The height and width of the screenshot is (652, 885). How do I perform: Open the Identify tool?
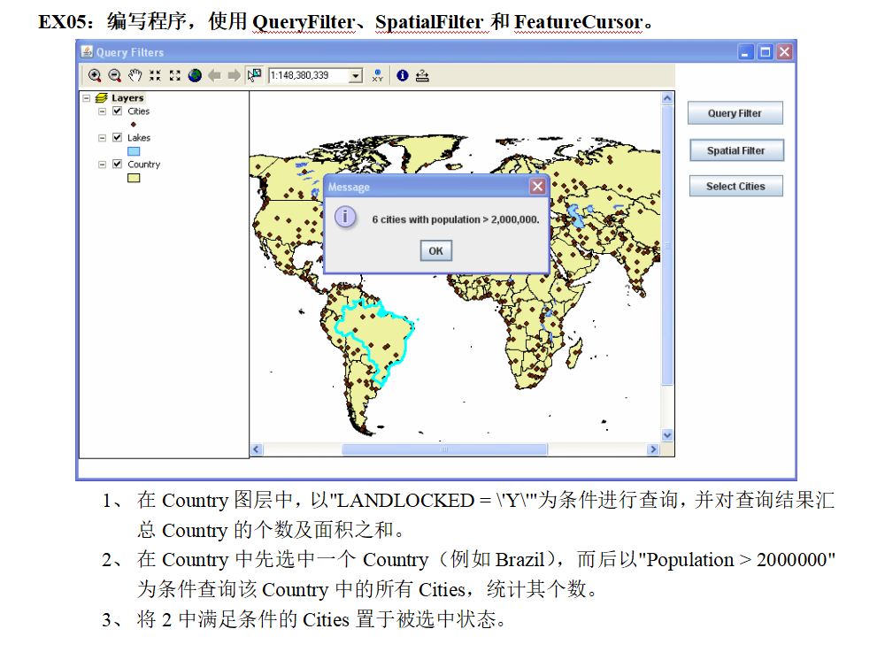403,75
